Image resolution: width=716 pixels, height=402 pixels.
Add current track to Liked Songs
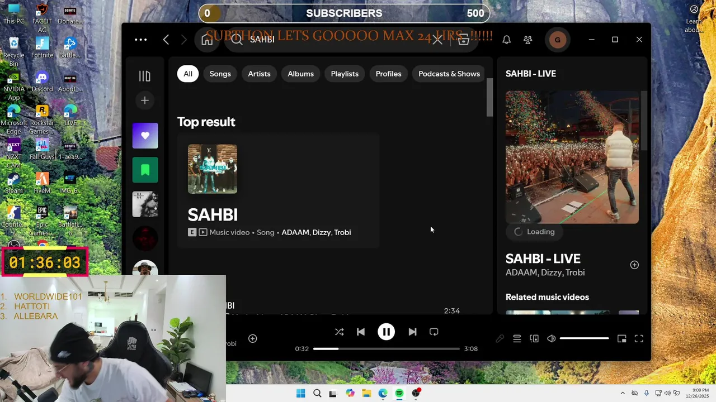[x=253, y=338]
